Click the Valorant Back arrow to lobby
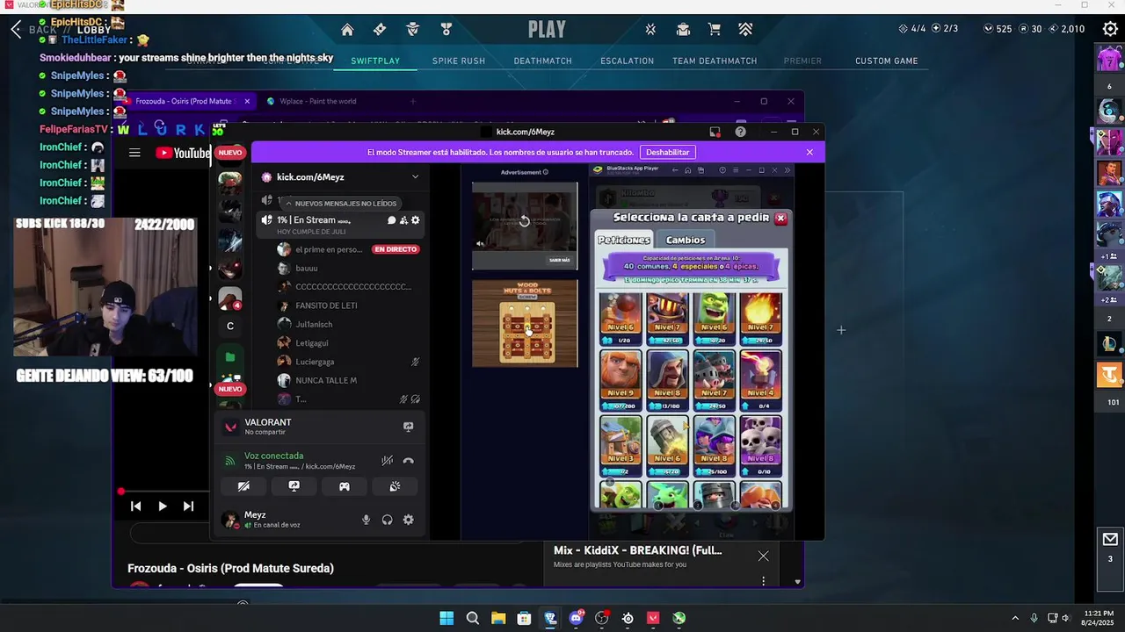Screen dimensions: 1125x632 coord(16,30)
